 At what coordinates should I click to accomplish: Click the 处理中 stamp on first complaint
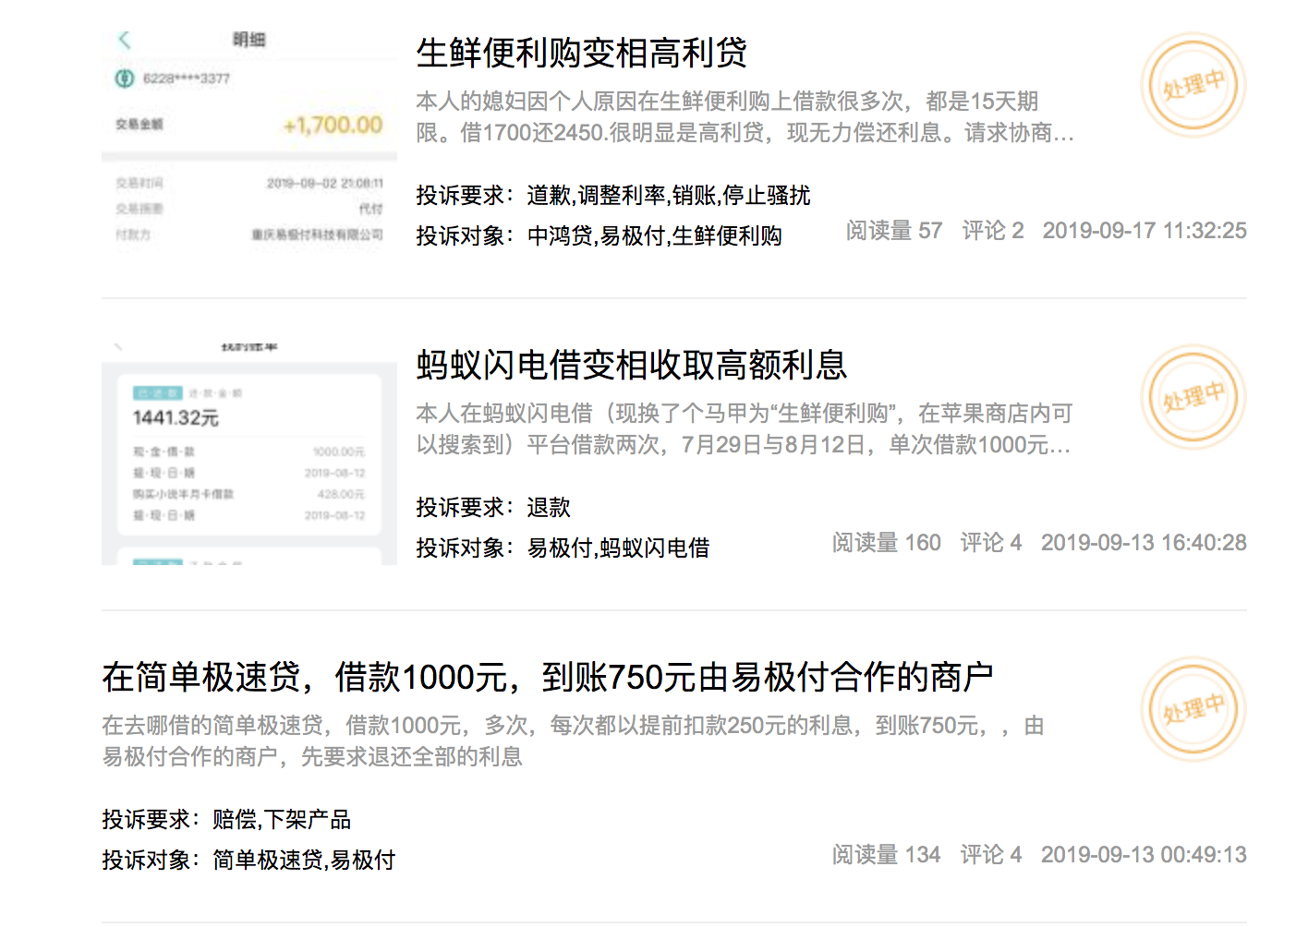click(x=1193, y=84)
